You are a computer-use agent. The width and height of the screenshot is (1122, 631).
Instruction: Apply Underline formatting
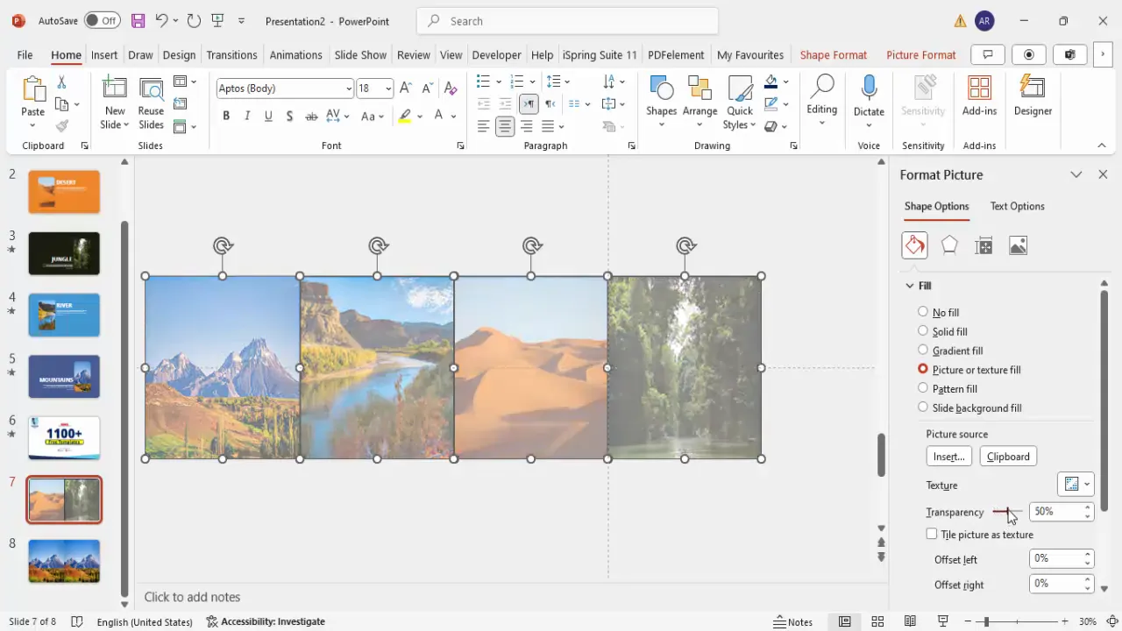coord(268,116)
